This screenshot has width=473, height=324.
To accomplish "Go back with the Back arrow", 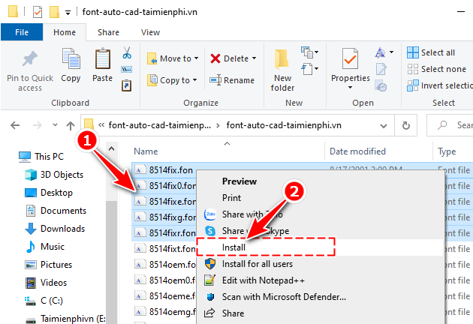I will pyautogui.click(x=15, y=125).
